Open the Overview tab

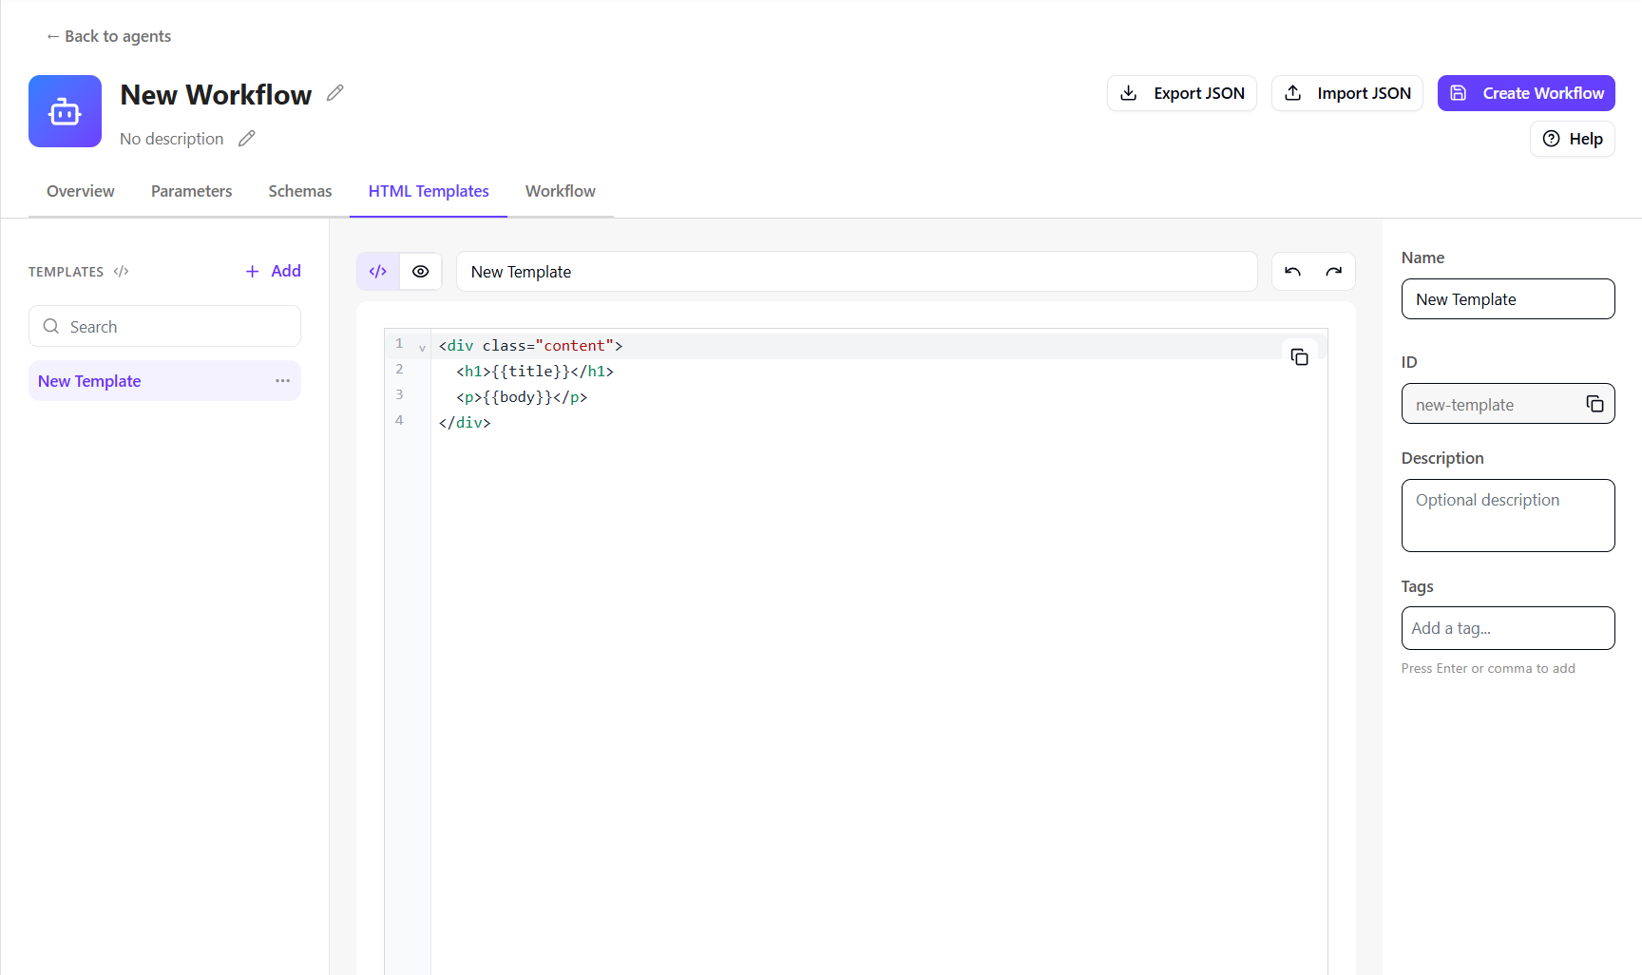point(81,191)
